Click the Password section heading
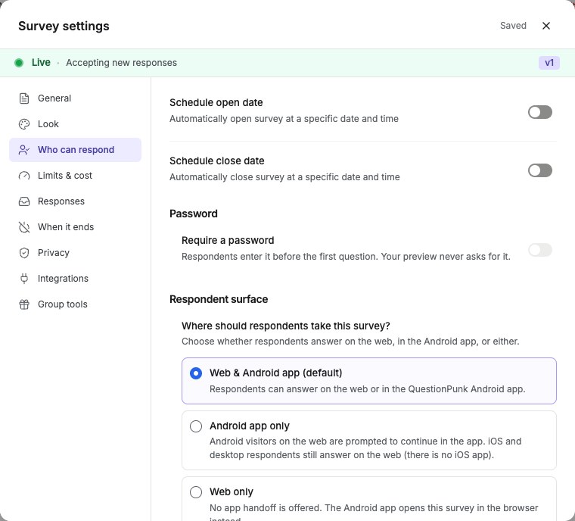Viewport: 575px width, 521px height. pyautogui.click(x=194, y=214)
